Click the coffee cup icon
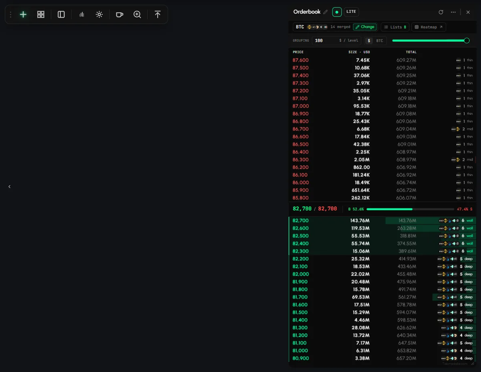481x372 pixels. point(119,14)
